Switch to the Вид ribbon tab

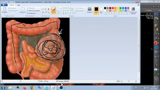(x=18, y=5)
